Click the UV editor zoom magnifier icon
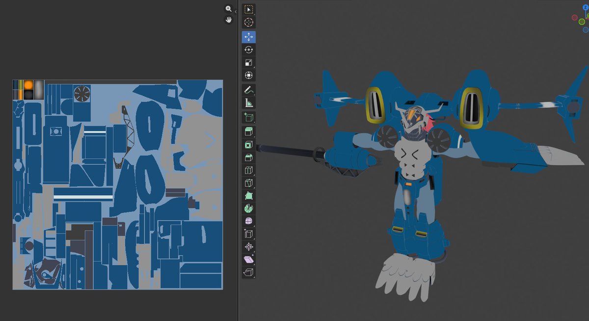The image size is (589, 321). pos(229,9)
